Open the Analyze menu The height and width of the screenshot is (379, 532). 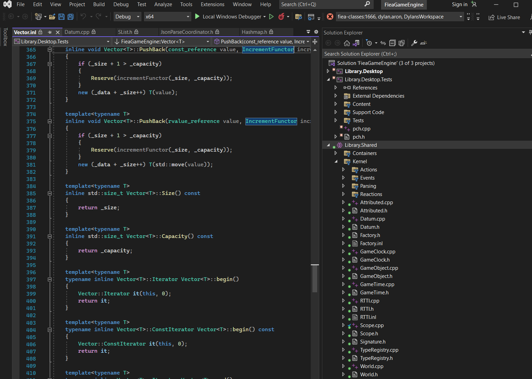[x=163, y=4]
